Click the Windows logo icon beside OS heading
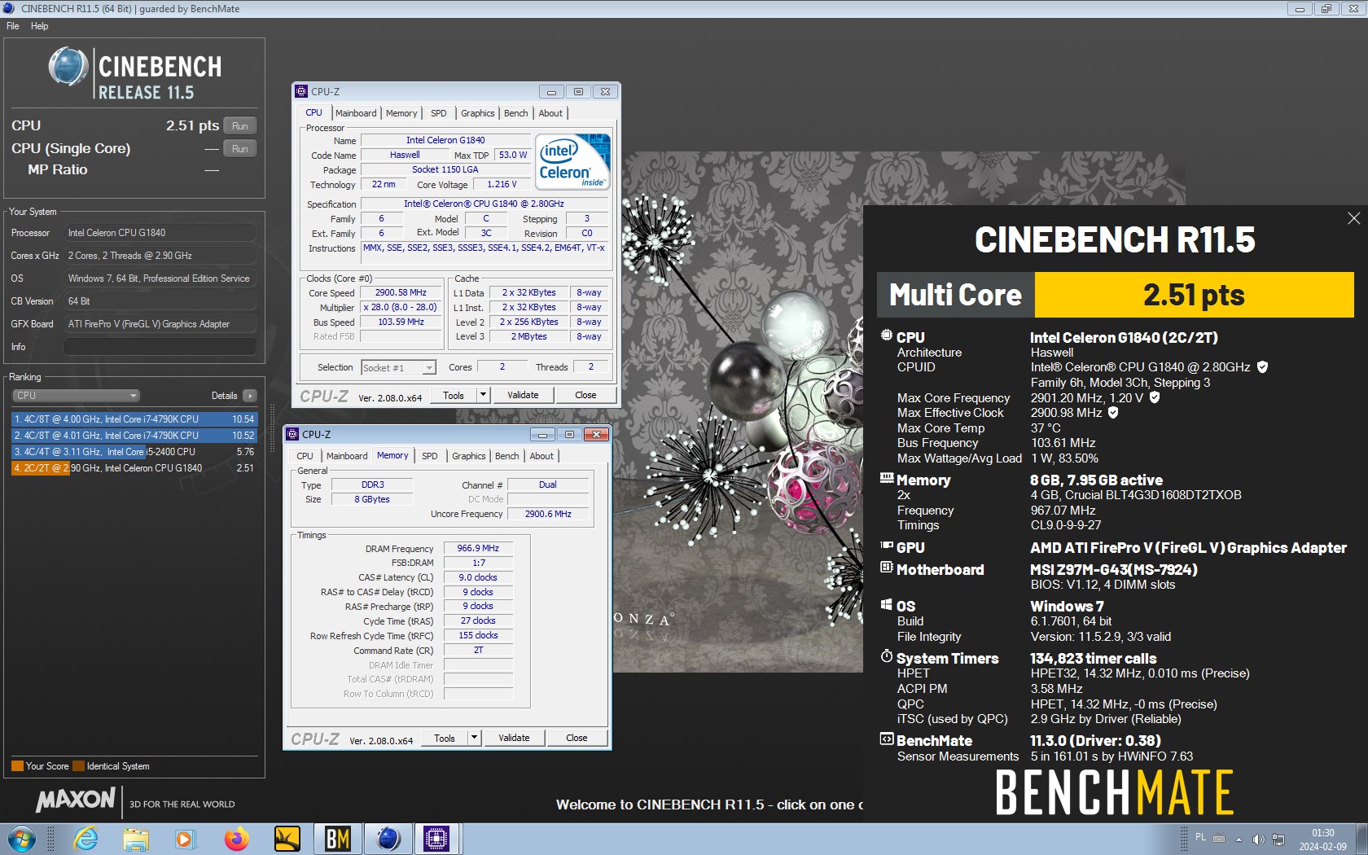1368x855 pixels. tap(886, 605)
